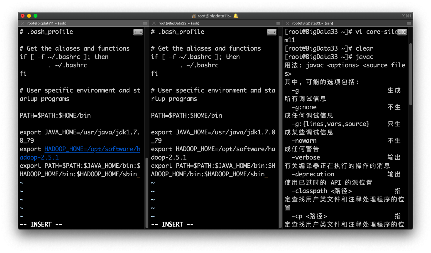Viewport: 431px width, 253px height.
Task: Click the '-deprecation' option line
Action: (x=313, y=174)
